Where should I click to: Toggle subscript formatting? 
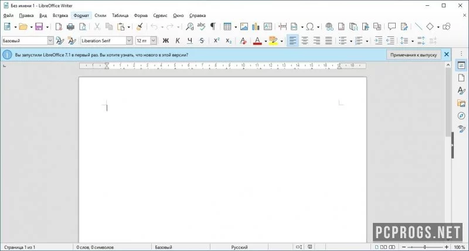coord(229,40)
